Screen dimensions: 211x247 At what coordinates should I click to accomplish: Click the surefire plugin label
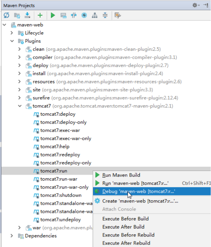(41, 98)
